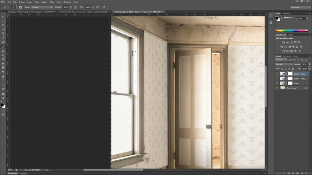Hide Layer 1 copy visibility
Screen dimensions: 312x175
click(x=277, y=74)
